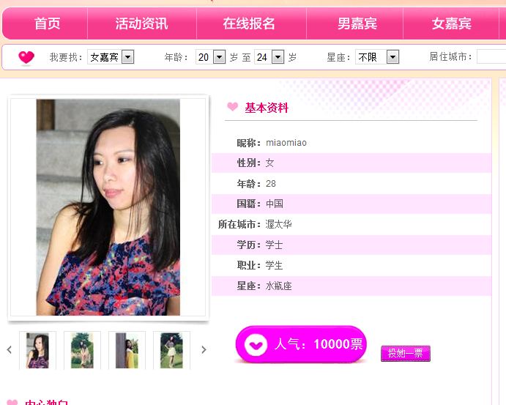Expand the minimum age dropdown showing 20
This screenshot has height=405, width=506.
click(211, 57)
